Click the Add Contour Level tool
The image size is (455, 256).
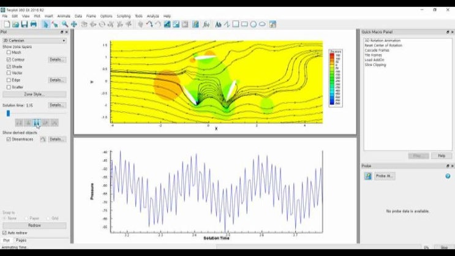[x=167, y=24]
